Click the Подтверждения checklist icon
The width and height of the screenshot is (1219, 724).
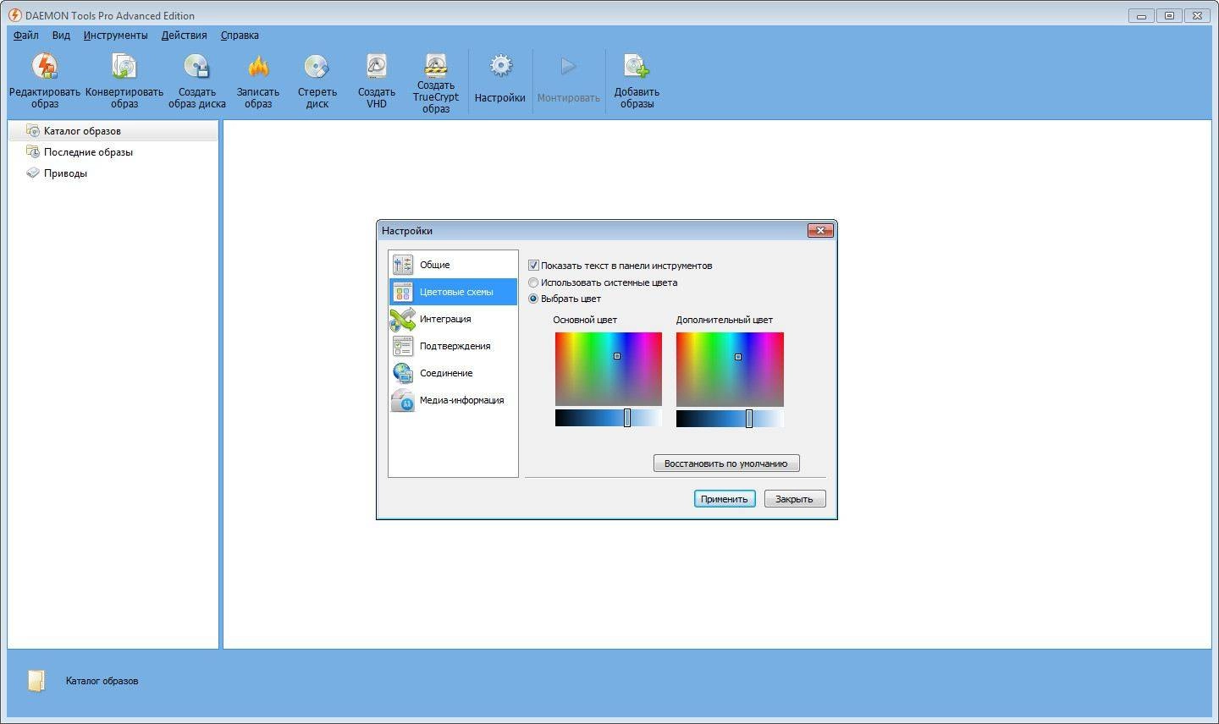pos(402,346)
